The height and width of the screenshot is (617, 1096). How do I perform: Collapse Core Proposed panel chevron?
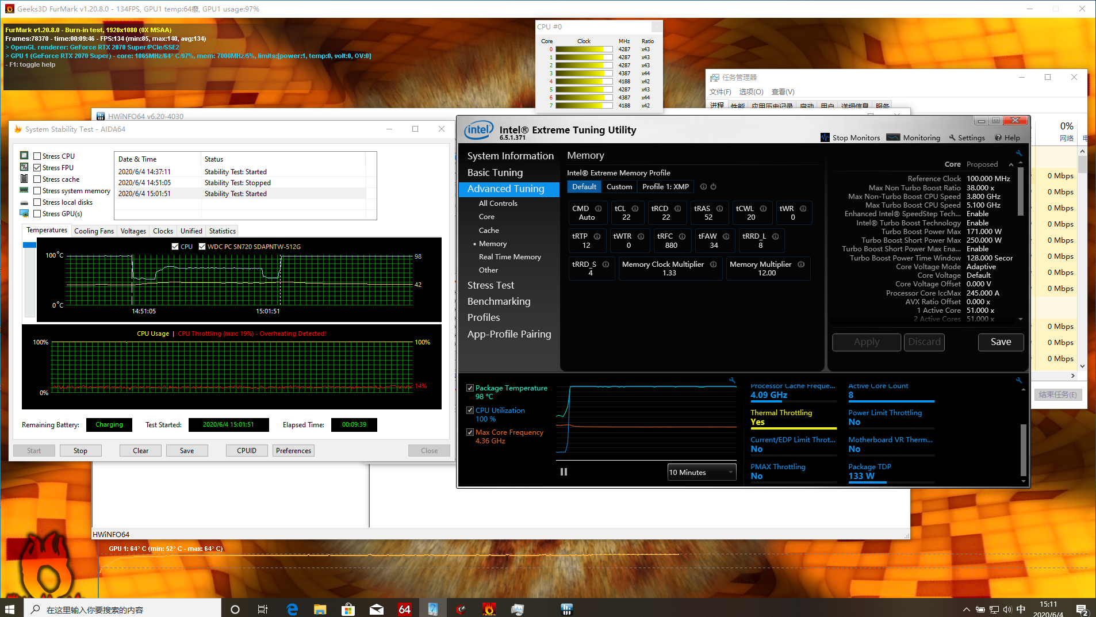(1011, 164)
